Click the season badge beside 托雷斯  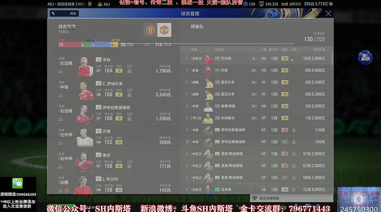[x=217, y=70]
